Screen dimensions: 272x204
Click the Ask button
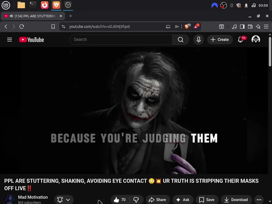pyautogui.click(x=183, y=200)
